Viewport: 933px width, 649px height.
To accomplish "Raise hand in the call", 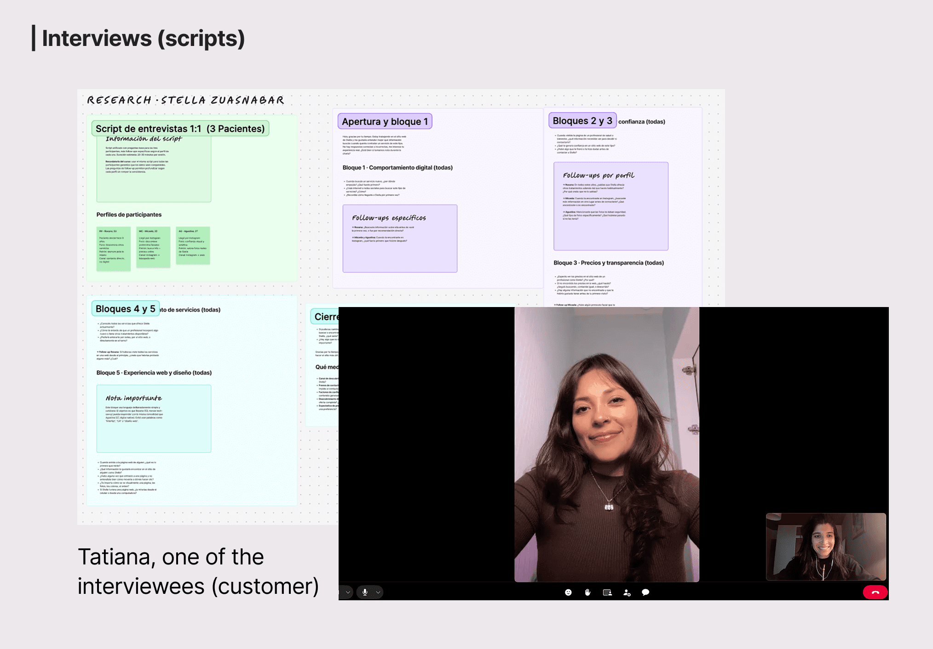I will point(587,592).
